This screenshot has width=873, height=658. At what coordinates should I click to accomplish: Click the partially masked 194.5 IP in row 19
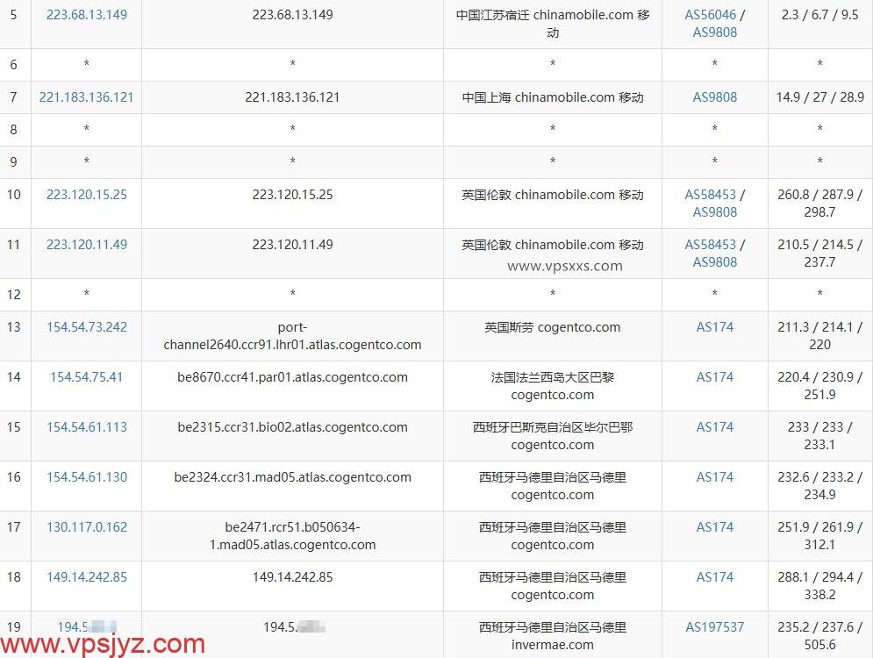(x=86, y=627)
